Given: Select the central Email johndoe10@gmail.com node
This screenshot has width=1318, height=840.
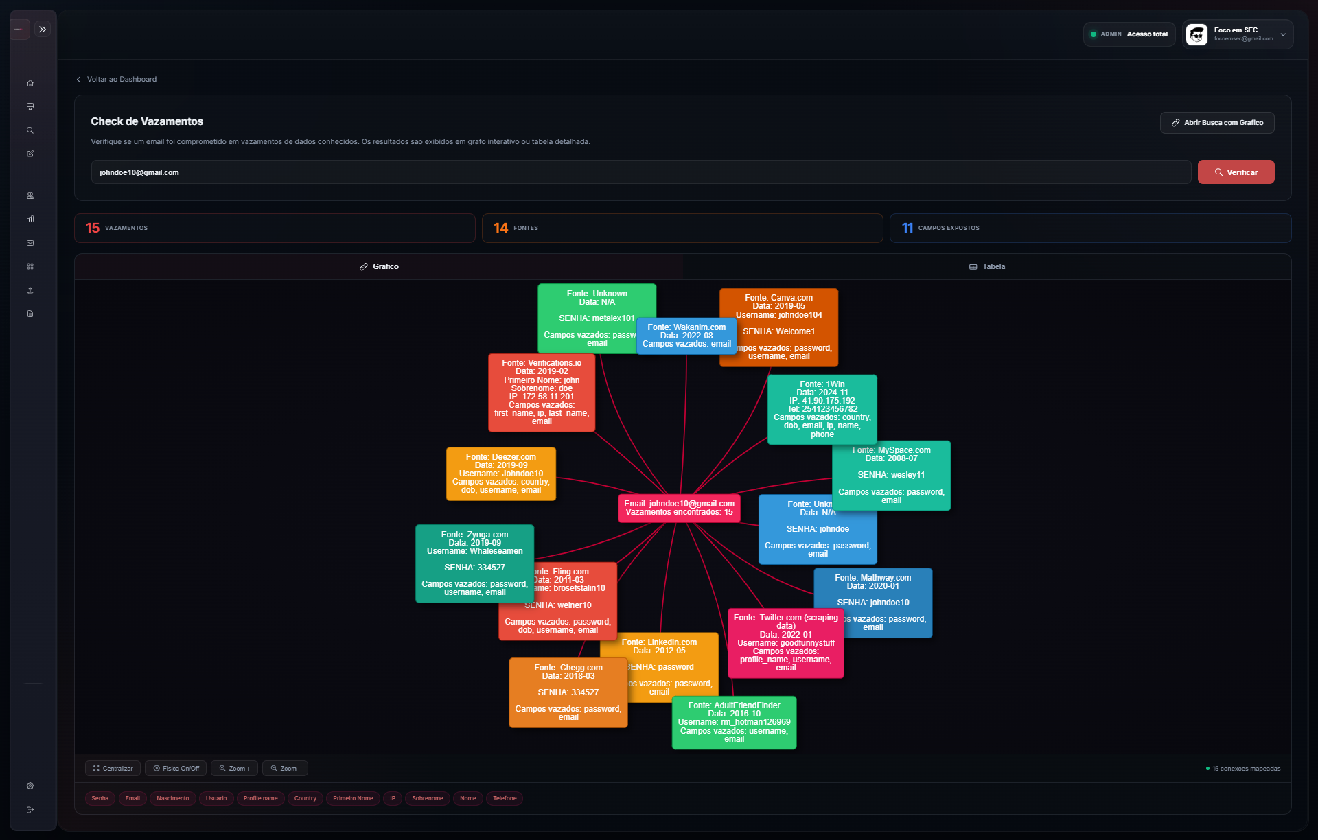Looking at the screenshot, I should 679,508.
